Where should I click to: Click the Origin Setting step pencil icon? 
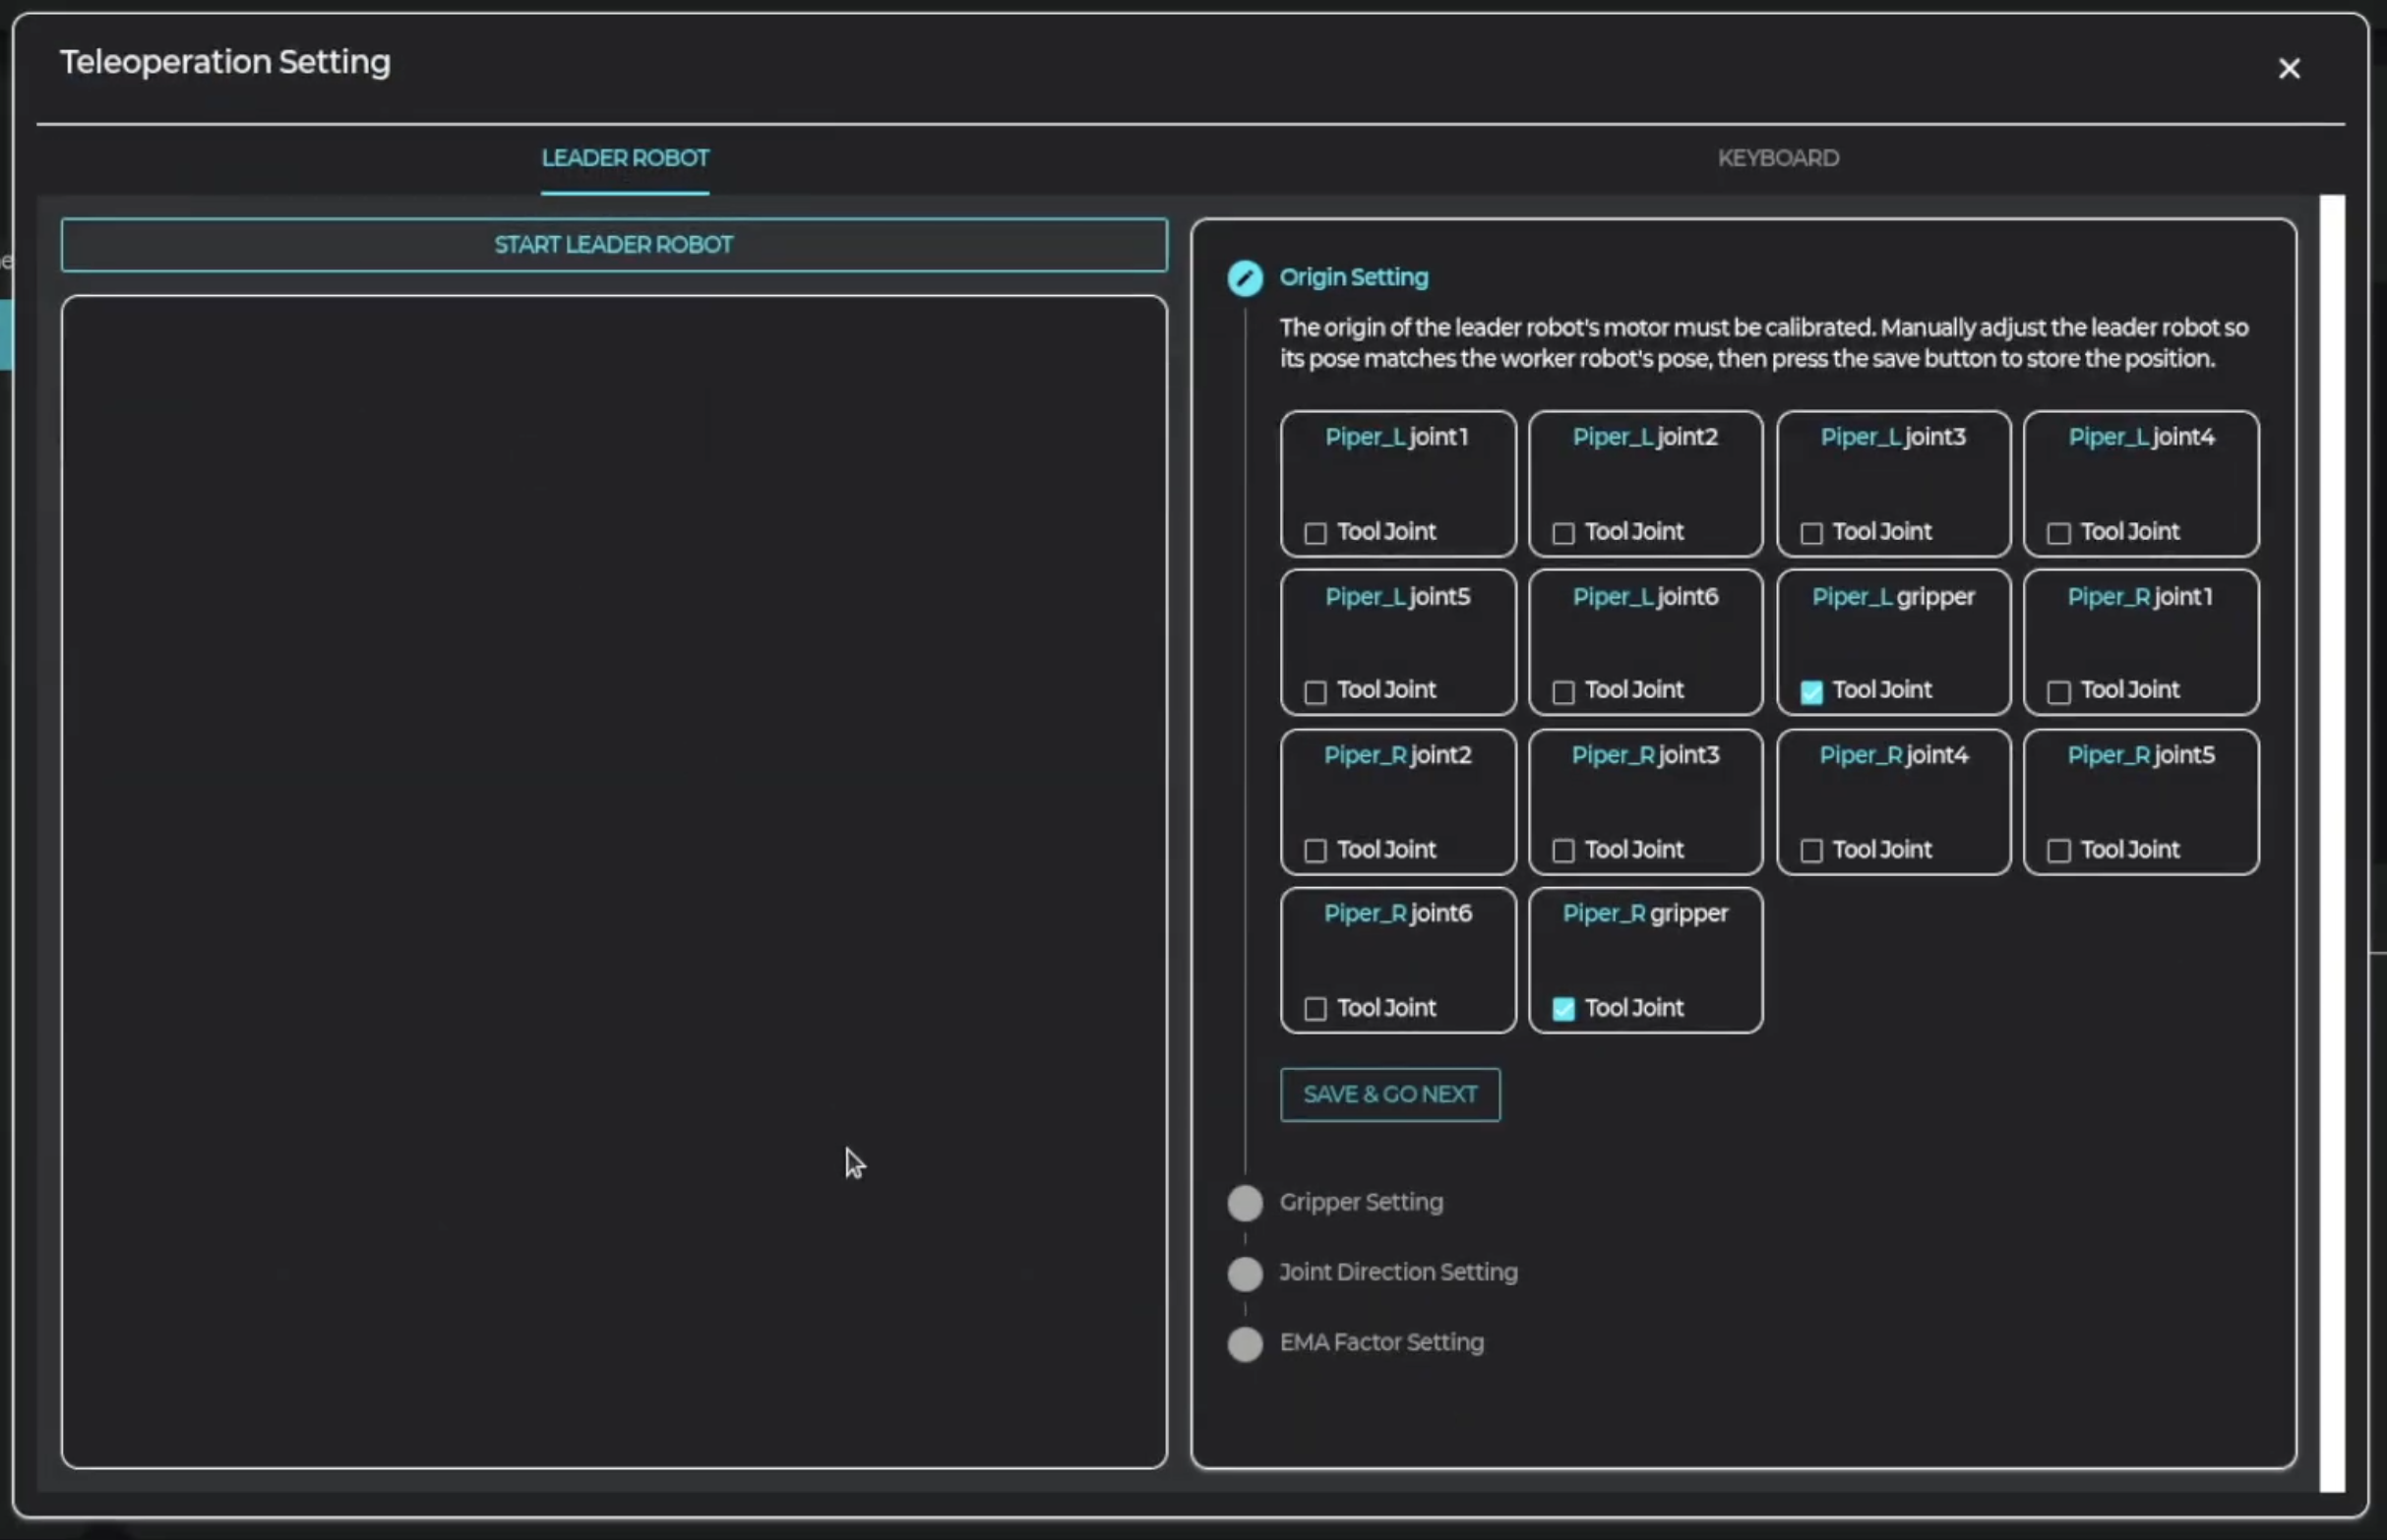pos(1245,278)
